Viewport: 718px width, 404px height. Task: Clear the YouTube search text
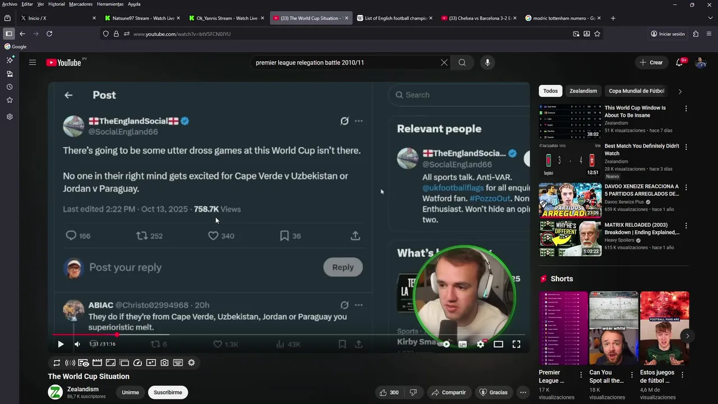444,62
